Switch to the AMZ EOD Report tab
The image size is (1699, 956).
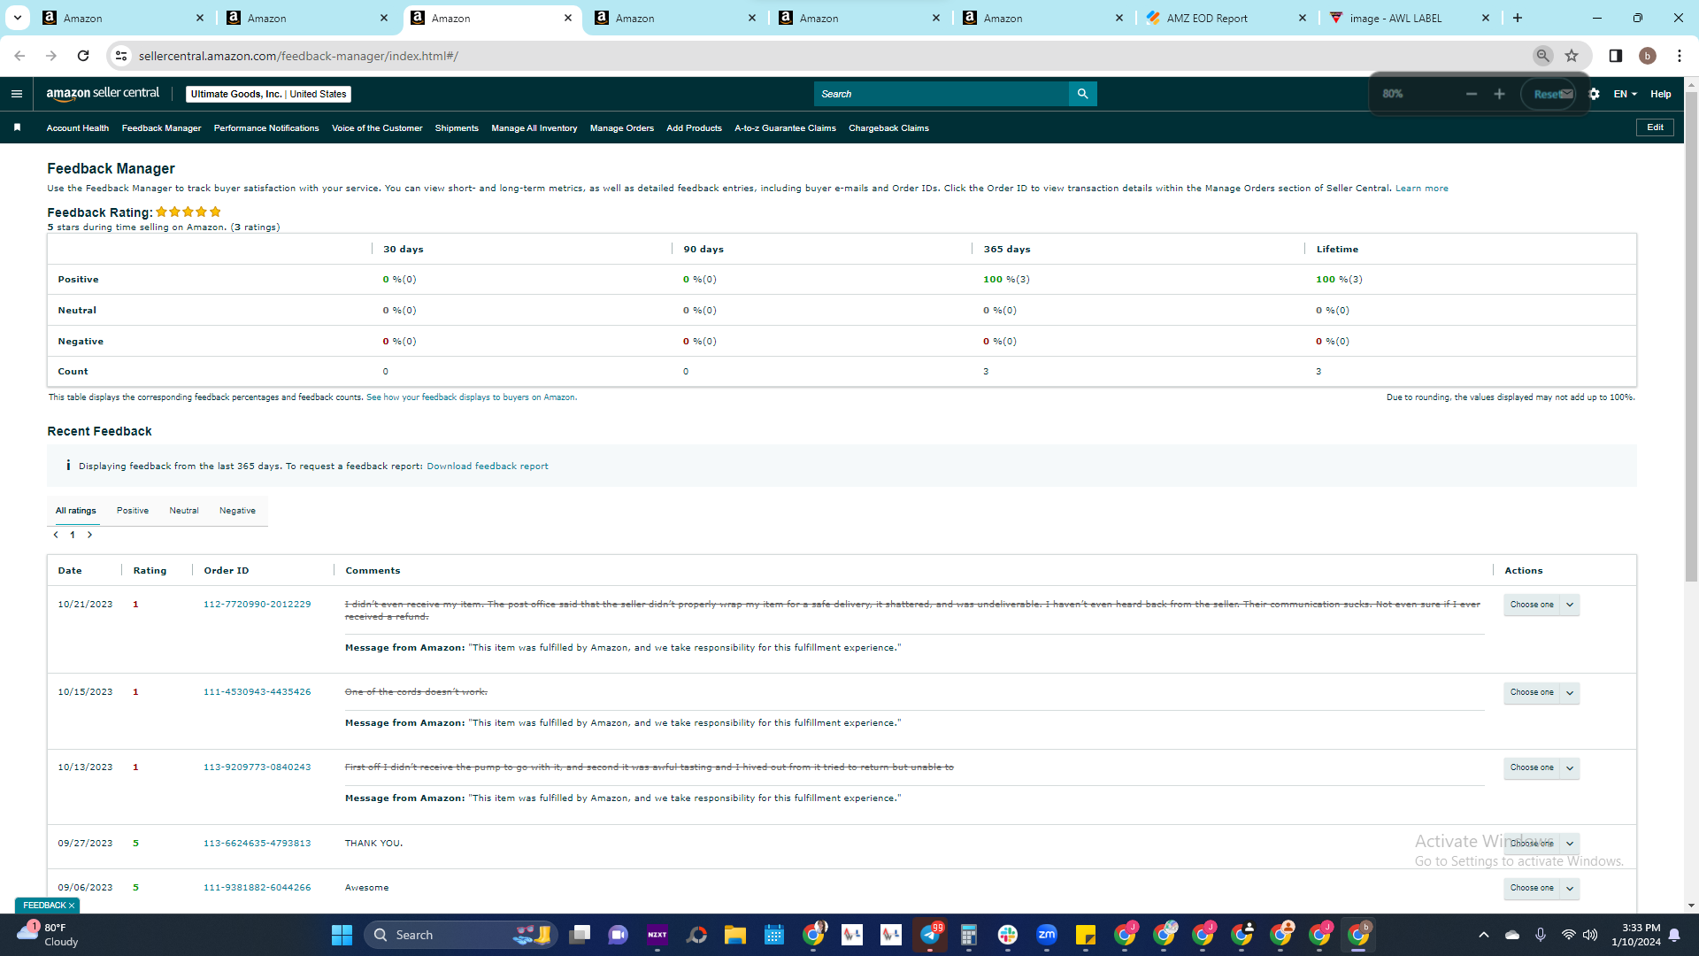tap(1225, 18)
